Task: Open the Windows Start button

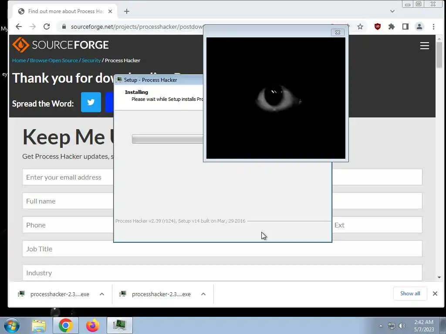Action: (12, 325)
